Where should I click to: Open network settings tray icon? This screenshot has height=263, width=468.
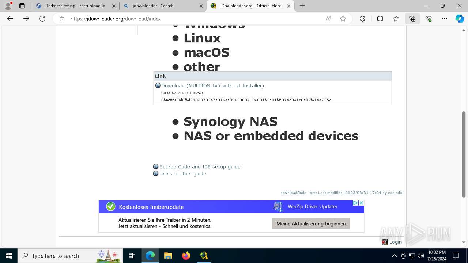(412, 256)
